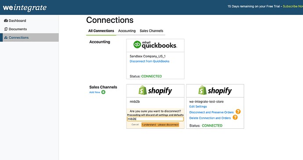This screenshot has height=160, width=303.
Task: Click the Shopify logo for mkb2b
Action: [155, 91]
